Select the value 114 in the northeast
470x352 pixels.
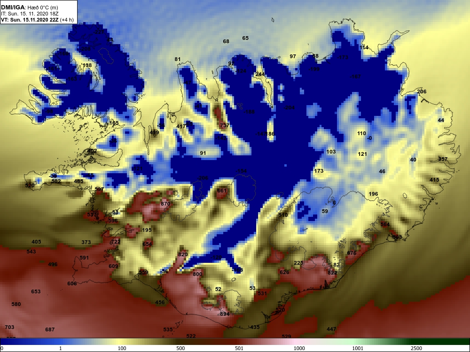(364, 47)
